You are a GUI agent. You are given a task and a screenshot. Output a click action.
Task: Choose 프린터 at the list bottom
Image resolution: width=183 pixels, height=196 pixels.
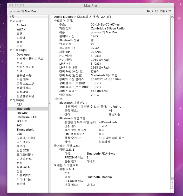tap(21, 184)
